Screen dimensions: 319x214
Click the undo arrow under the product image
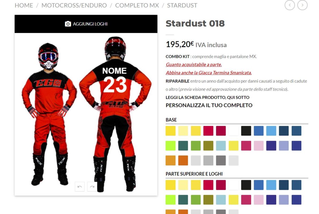pos(79,186)
